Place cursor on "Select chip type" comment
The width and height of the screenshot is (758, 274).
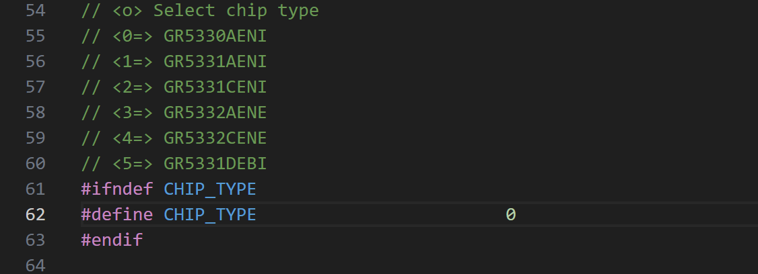(236, 11)
